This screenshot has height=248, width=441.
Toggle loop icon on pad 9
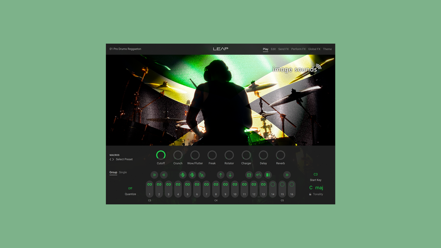[x=225, y=184]
